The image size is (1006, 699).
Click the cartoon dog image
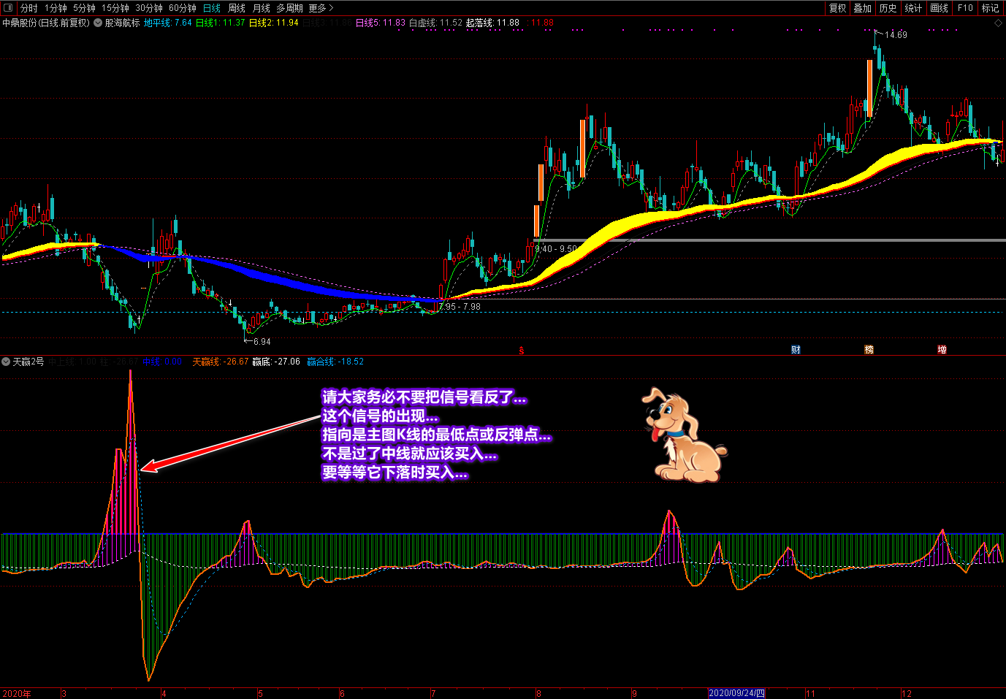click(x=683, y=435)
